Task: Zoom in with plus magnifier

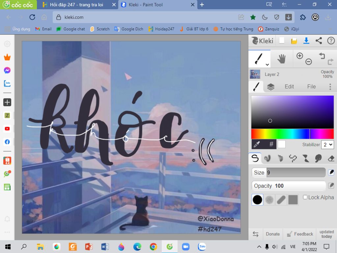Action: click(x=299, y=56)
